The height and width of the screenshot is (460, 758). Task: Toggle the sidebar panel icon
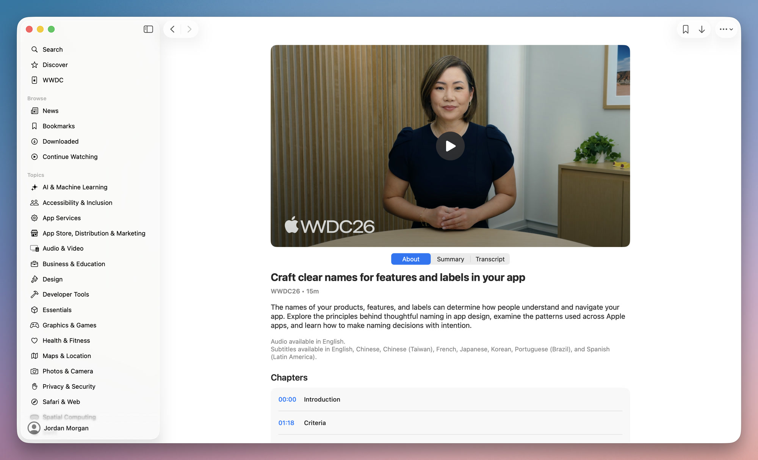(x=148, y=29)
